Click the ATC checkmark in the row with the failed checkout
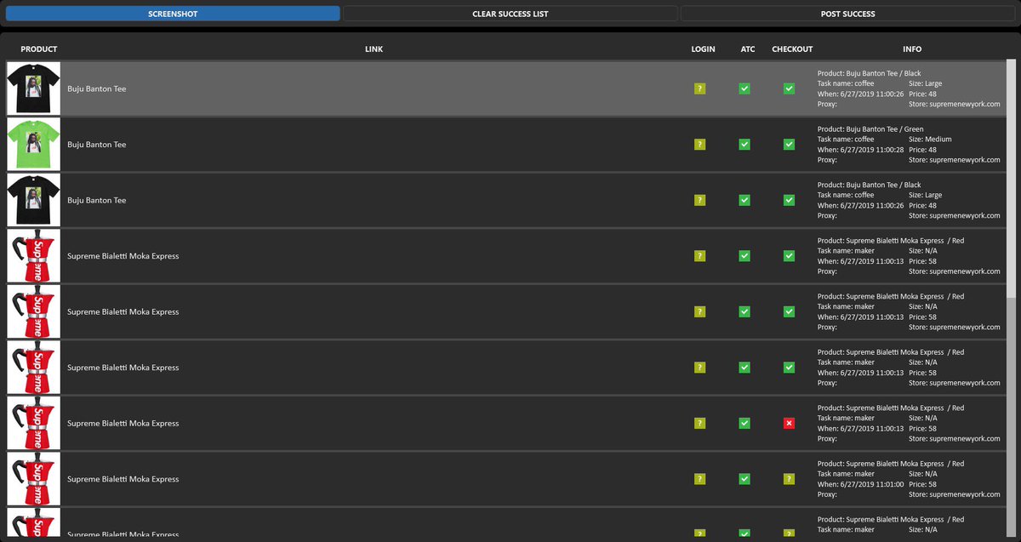 tap(744, 423)
